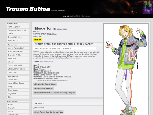Click the Hikage Toma heading
Image resolution: width=153 pixels, height=115 pixels.
pyautogui.click(x=44, y=28)
